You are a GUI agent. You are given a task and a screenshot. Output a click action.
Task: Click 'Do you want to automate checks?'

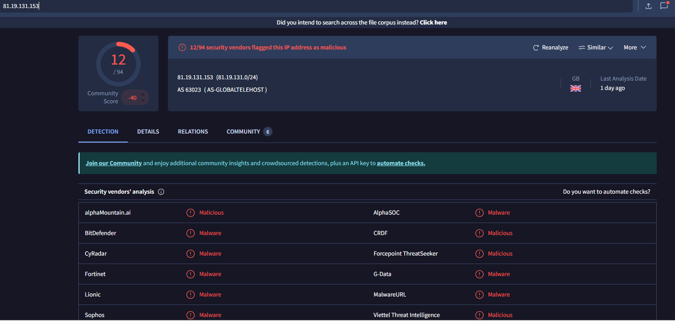tap(606, 192)
